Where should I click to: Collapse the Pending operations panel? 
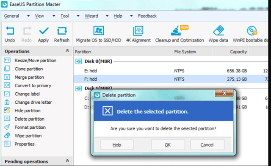point(67,160)
